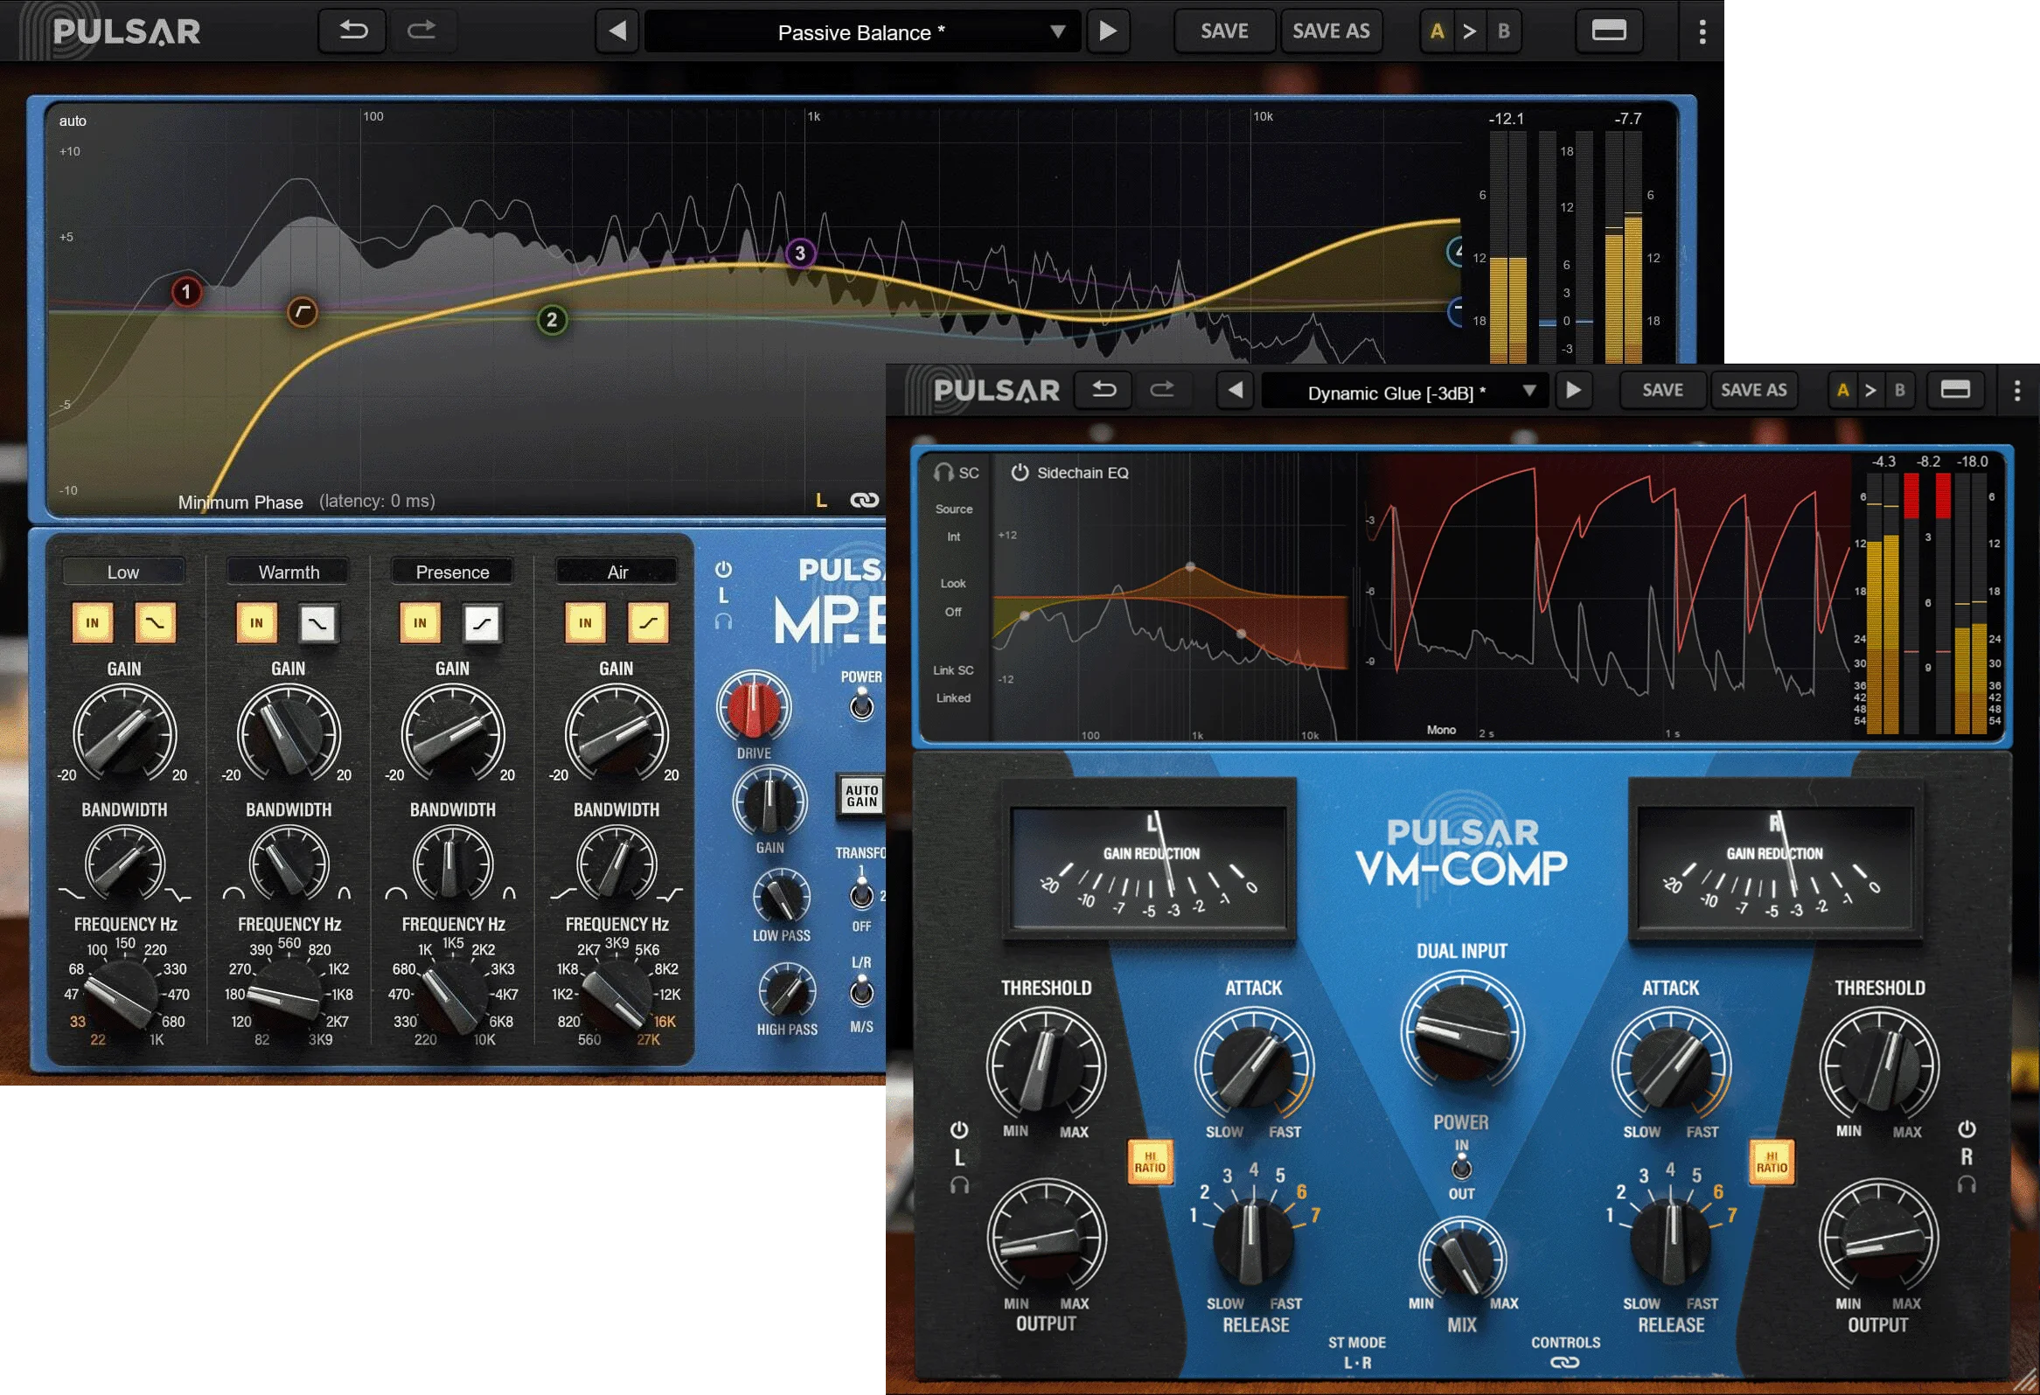Select B state in MP-EQ window
The image size is (2040, 1395).
(1504, 31)
